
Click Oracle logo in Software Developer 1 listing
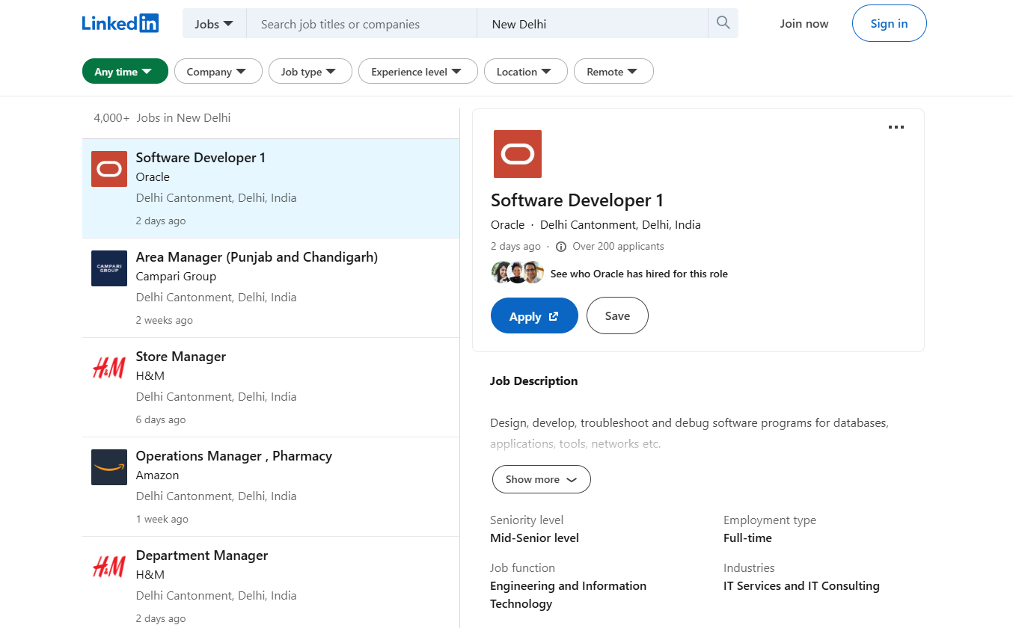[x=109, y=169]
